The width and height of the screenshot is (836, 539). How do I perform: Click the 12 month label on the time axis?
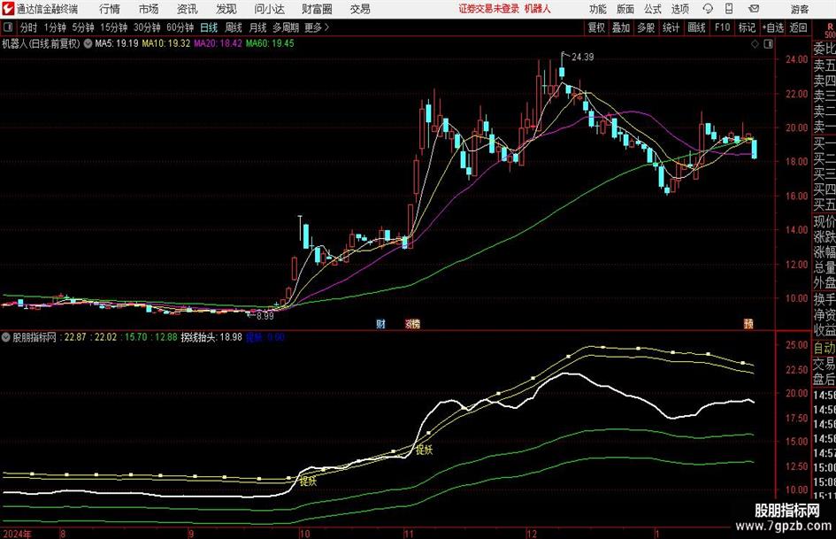532,534
